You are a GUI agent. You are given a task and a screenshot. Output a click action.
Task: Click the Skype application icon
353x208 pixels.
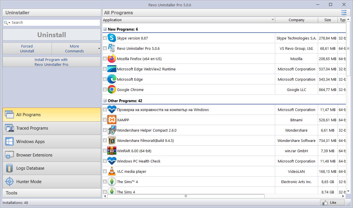tap(112, 38)
